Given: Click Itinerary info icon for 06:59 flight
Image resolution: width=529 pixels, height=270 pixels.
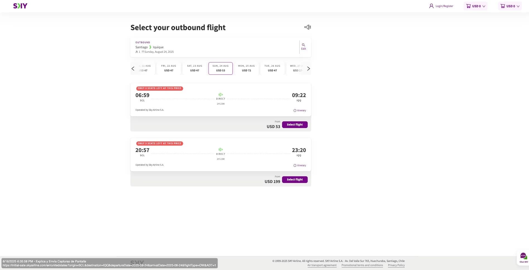Looking at the screenshot, I should [295, 110].
